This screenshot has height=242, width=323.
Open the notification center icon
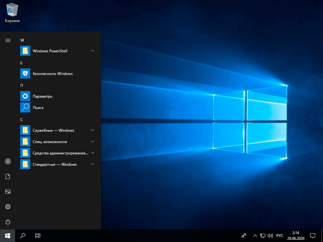pyautogui.click(x=313, y=235)
